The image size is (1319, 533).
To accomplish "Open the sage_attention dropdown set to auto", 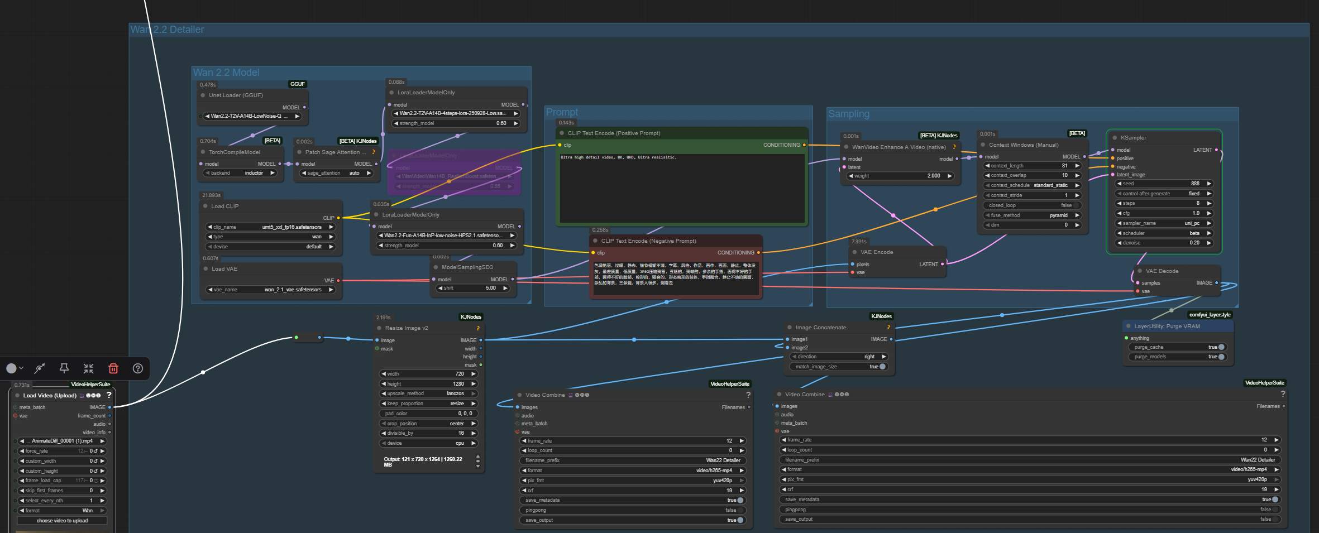I will coord(337,173).
